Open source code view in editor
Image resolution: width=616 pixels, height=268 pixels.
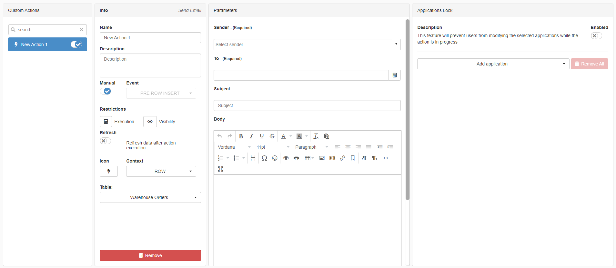pos(386,158)
